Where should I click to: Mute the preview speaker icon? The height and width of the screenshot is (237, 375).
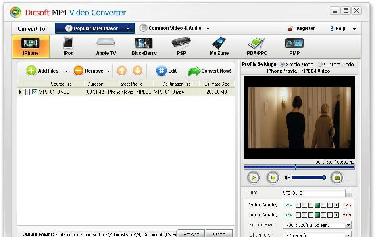(x=287, y=178)
